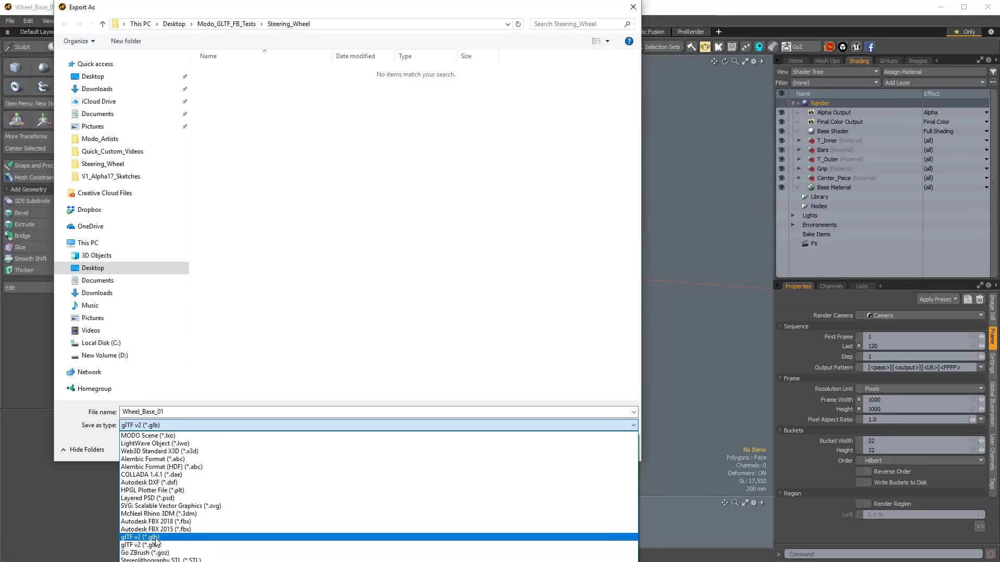Click Hide Folders button

pyautogui.click(x=83, y=450)
